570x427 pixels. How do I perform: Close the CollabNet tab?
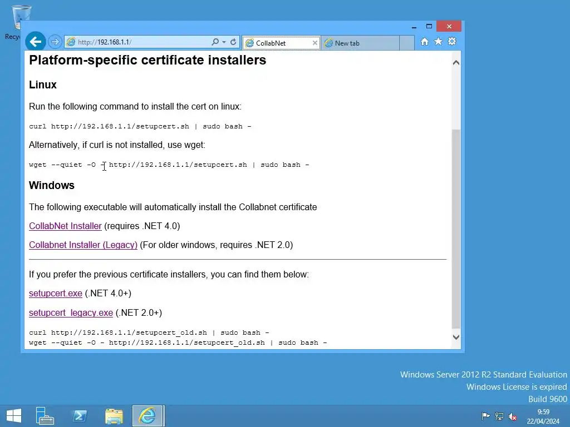(315, 43)
